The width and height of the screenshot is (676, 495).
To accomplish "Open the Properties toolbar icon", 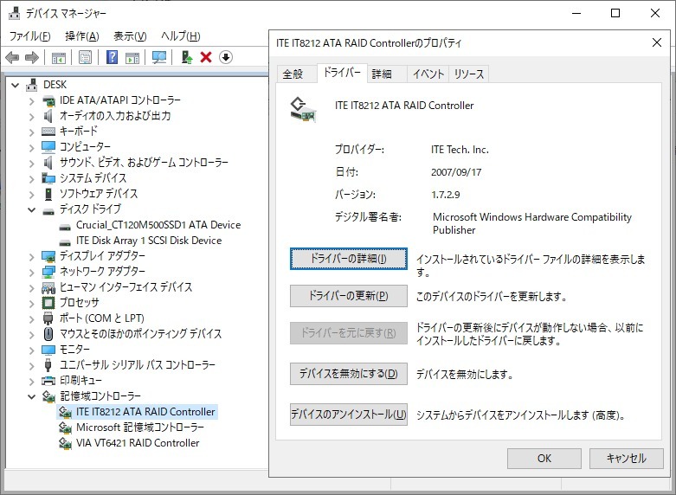I will pyautogui.click(x=86, y=57).
